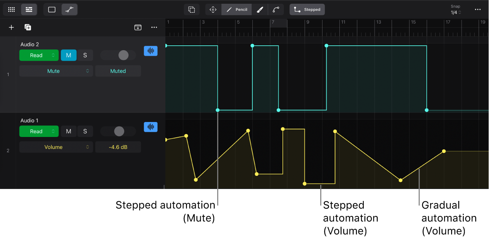Toggle the automation switch on Audio 2
The image size is (489, 238).
pos(118,55)
